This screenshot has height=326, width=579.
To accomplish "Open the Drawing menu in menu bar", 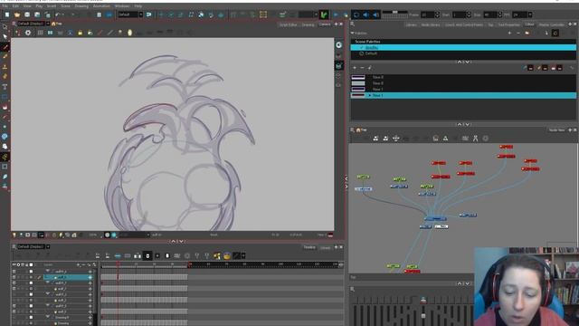I will pos(81,6).
